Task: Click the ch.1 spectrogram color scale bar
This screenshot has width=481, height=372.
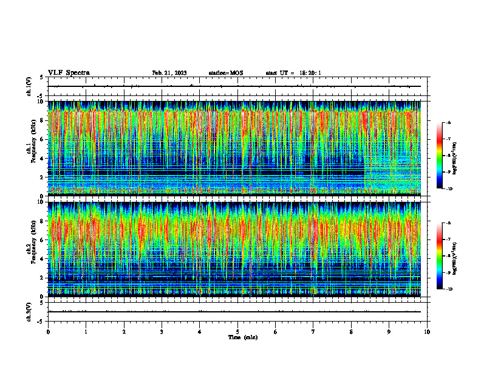Action: coord(439,156)
